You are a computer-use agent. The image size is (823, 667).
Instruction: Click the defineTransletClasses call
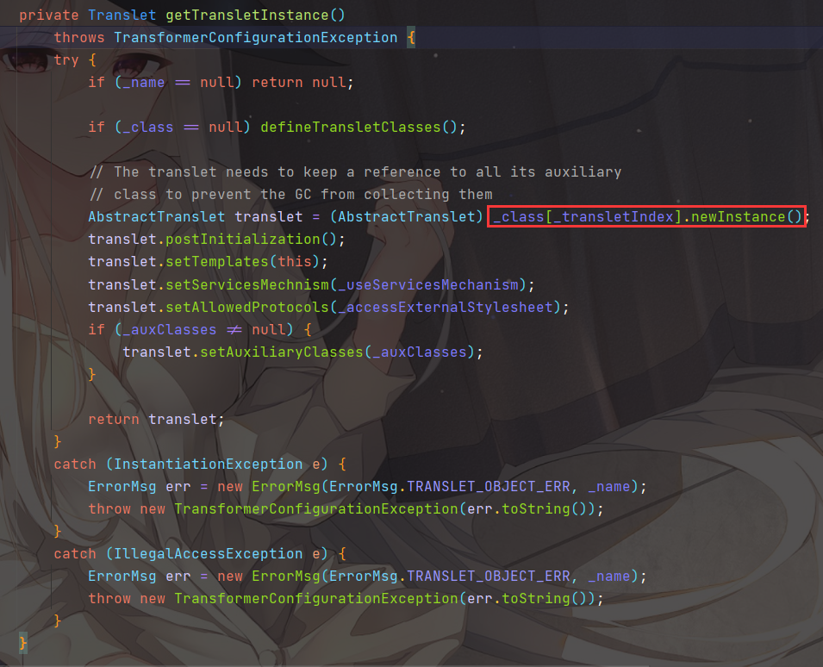point(351,127)
